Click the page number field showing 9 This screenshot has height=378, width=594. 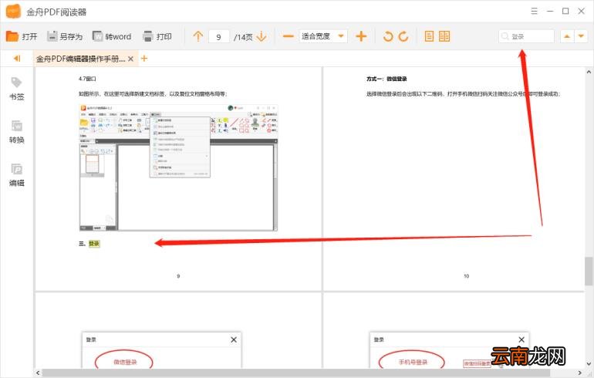tap(218, 37)
